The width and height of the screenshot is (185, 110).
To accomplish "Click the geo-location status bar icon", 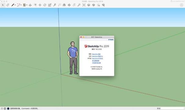I will 2,108.
